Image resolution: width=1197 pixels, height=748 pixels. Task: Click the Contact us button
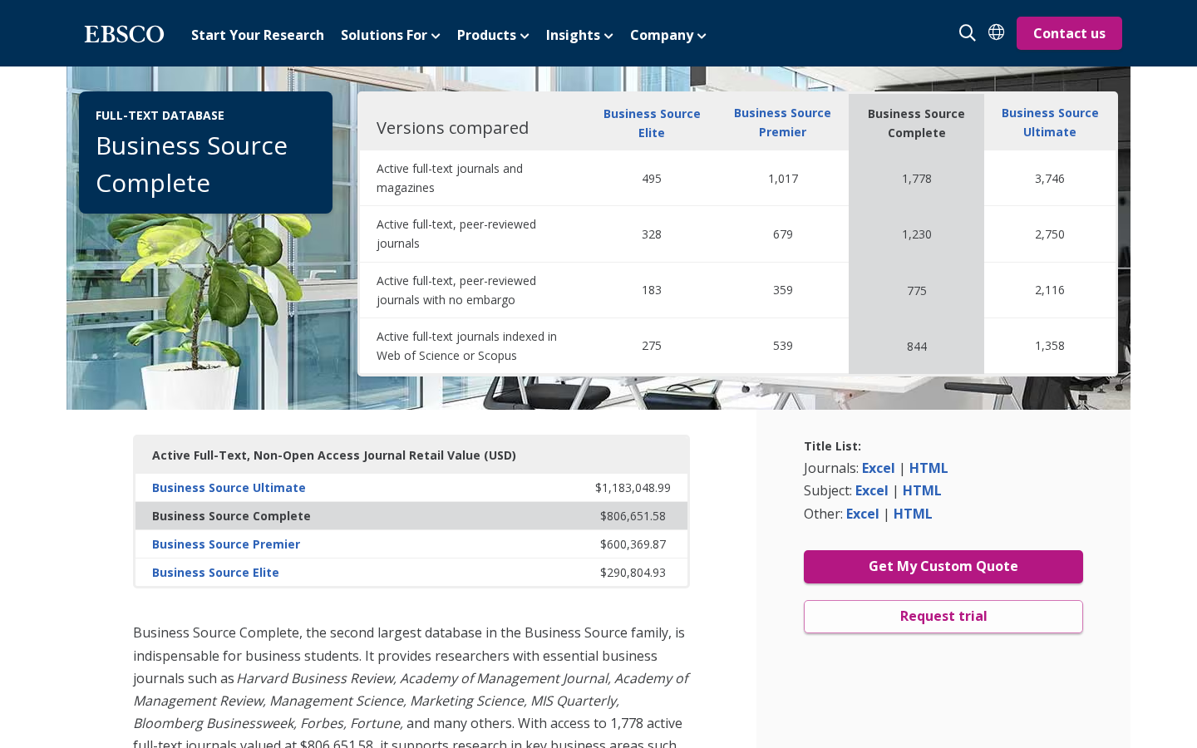pyautogui.click(x=1069, y=33)
